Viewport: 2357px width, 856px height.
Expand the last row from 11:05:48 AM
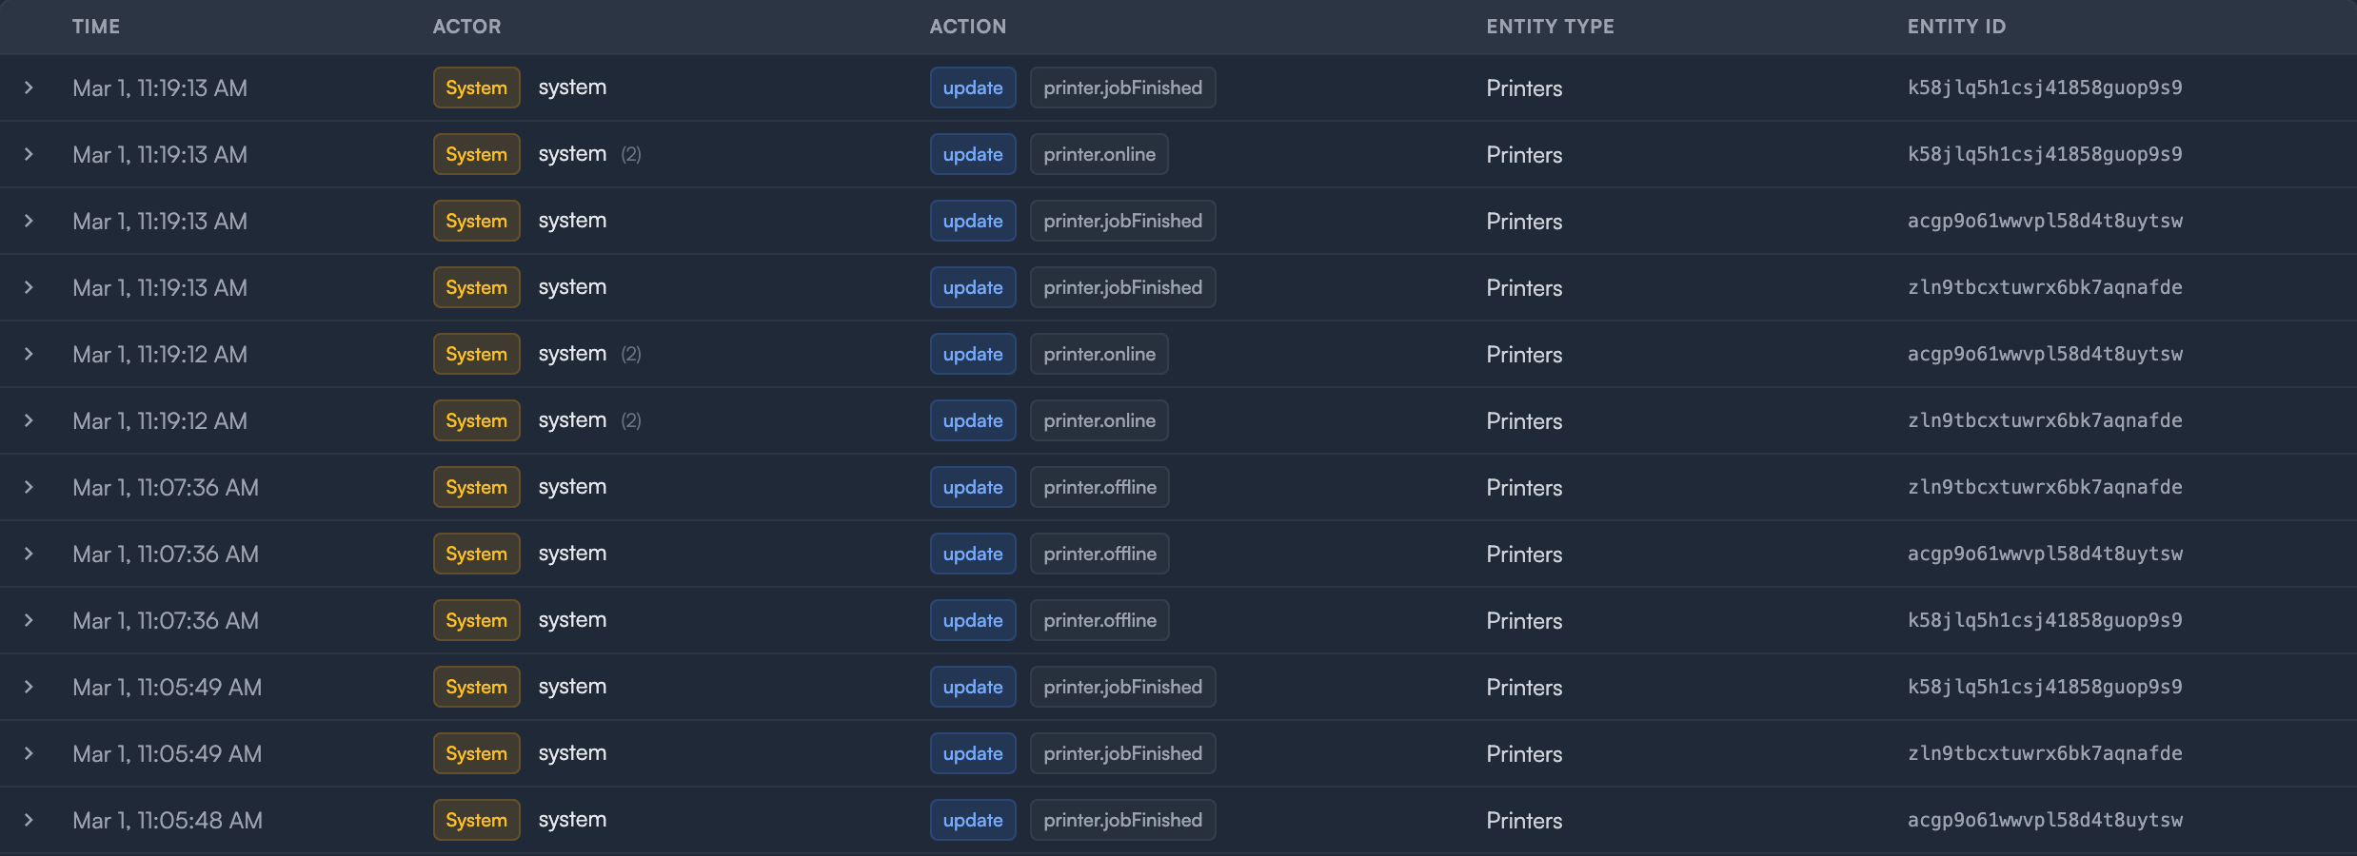pyautogui.click(x=28, y=820)
